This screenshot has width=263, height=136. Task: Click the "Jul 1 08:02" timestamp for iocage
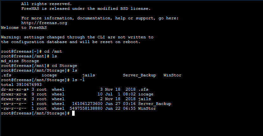click(x=122, y=94)
